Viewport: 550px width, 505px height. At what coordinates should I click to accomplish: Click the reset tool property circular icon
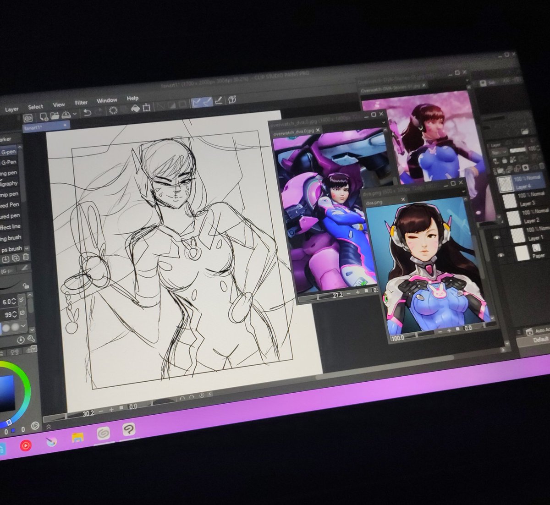pyautogui.click(x=21, y=340)
